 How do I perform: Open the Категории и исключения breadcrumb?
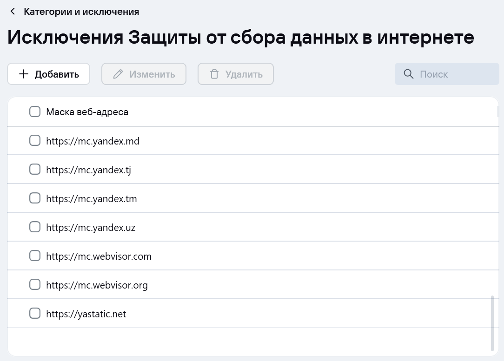click(81, 12)
